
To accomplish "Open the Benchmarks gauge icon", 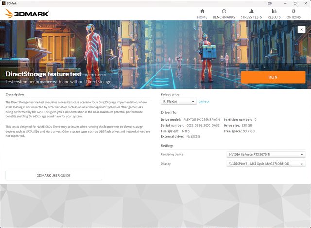I will point(224,11).
